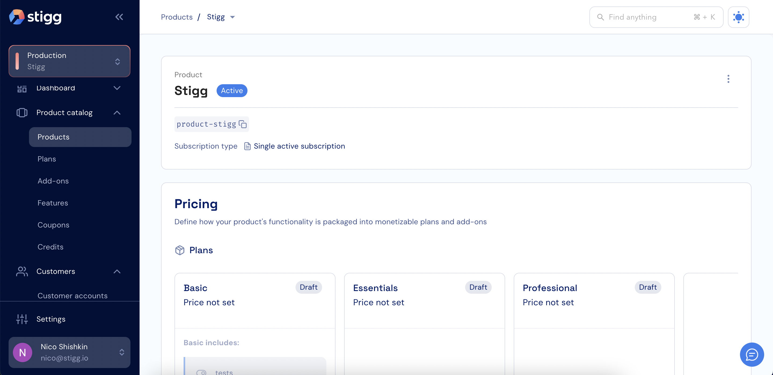Screen dimensions: 773x375
Task: Click the Stigg logo
Action: click(35, 17)
